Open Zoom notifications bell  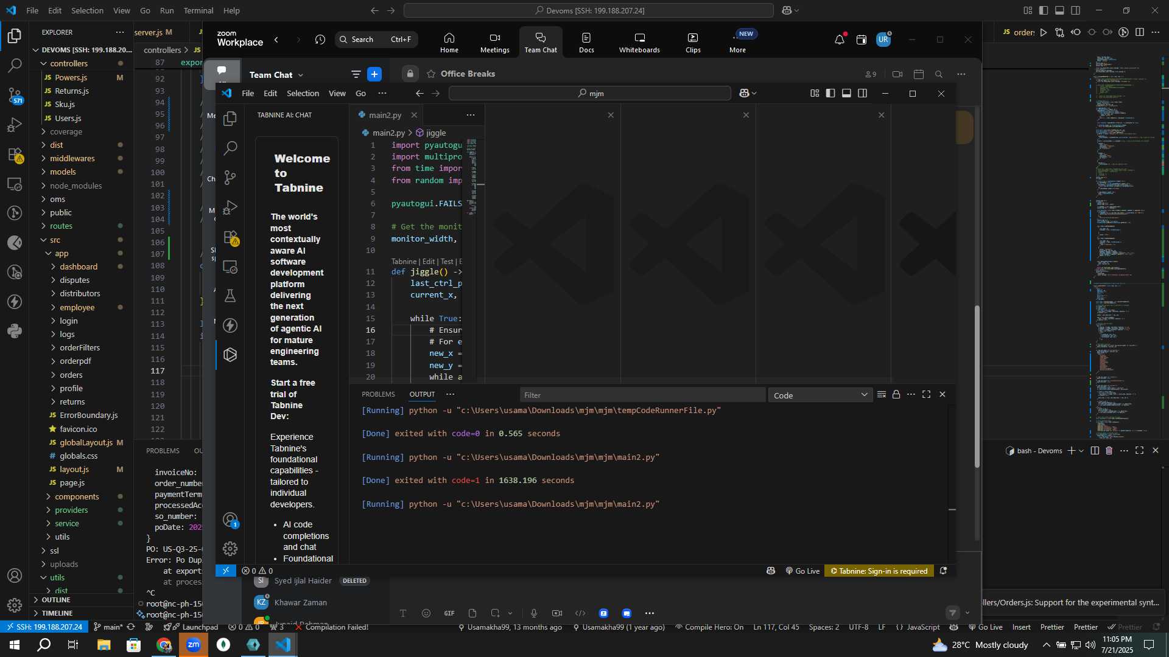[840, 40]
